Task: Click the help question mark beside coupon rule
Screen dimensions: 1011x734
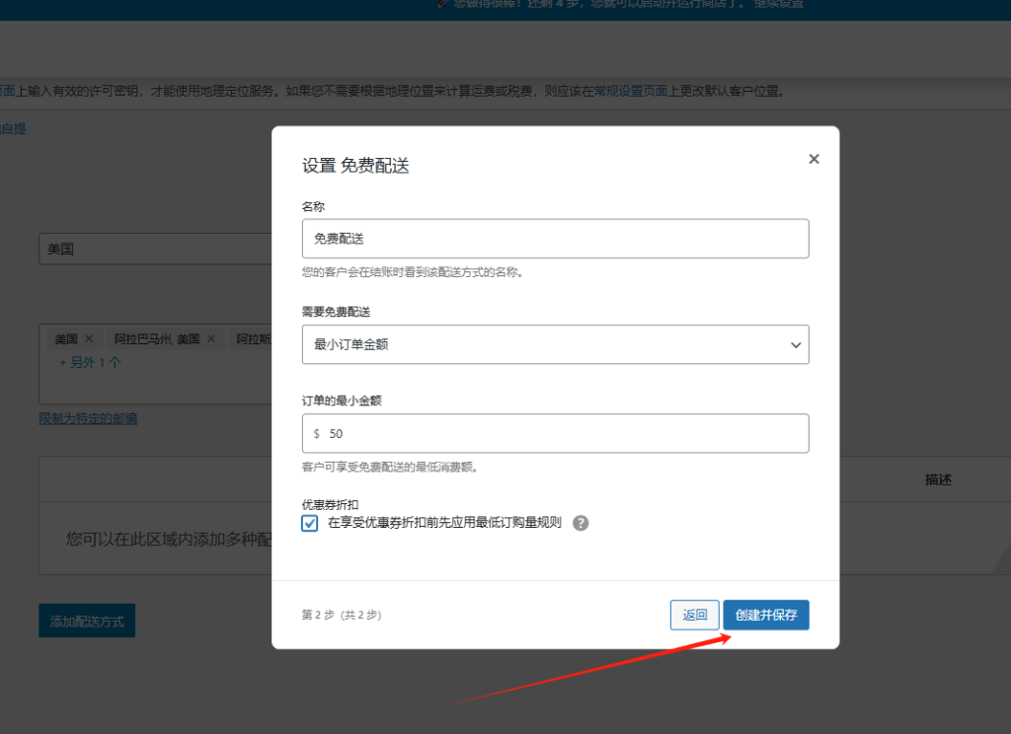Action: point(581,523)
